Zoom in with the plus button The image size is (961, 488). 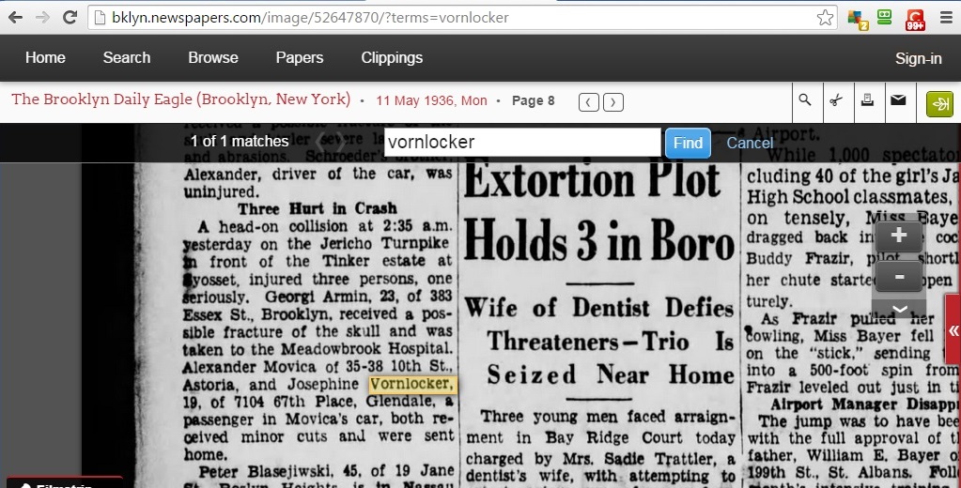(x=898, y=236)
